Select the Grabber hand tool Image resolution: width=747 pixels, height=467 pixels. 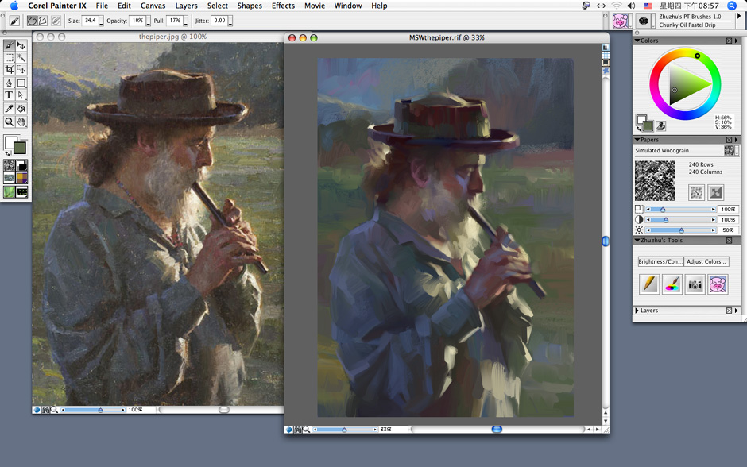(21, 122)
